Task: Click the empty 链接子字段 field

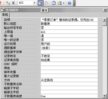Action: [x=69, y=88]
